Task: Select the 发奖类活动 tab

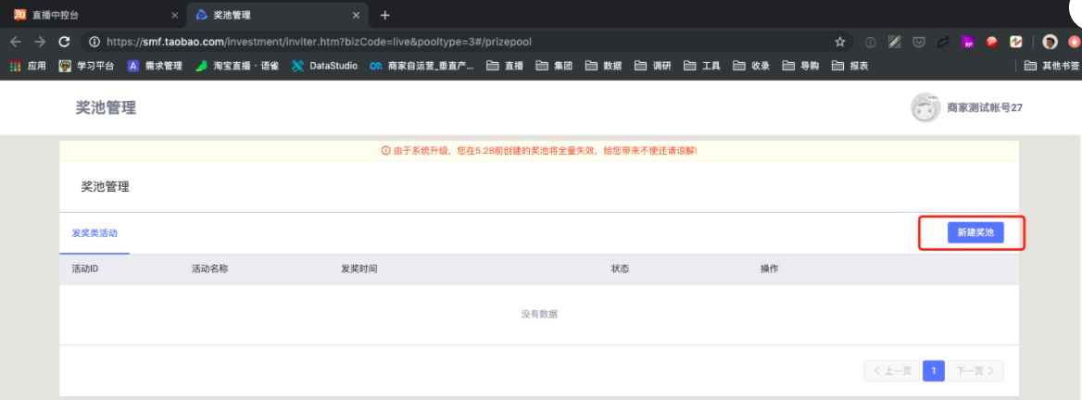Action: [94, 233]
